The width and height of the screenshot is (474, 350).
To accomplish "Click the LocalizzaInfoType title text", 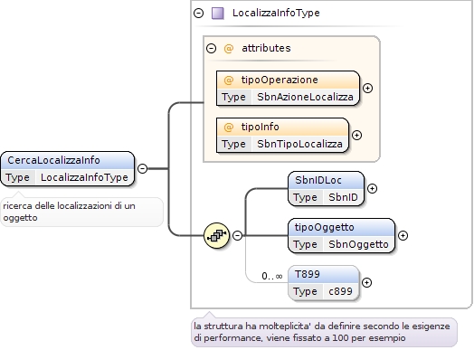I will [x=276, y=13].
